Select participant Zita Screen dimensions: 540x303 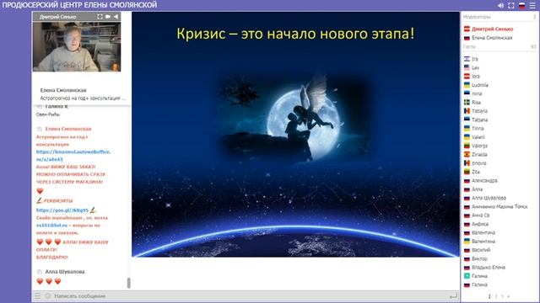pos(476,172)
